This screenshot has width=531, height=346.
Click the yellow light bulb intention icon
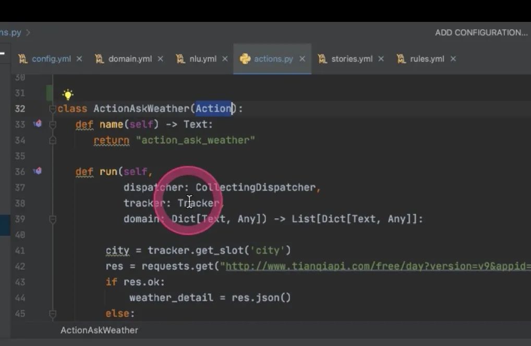click(68, 94)
